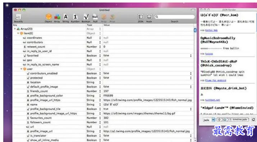Screen dimensions: 257x142
Task: Insert a Boolean node from the toolbar
Action: 86,17
